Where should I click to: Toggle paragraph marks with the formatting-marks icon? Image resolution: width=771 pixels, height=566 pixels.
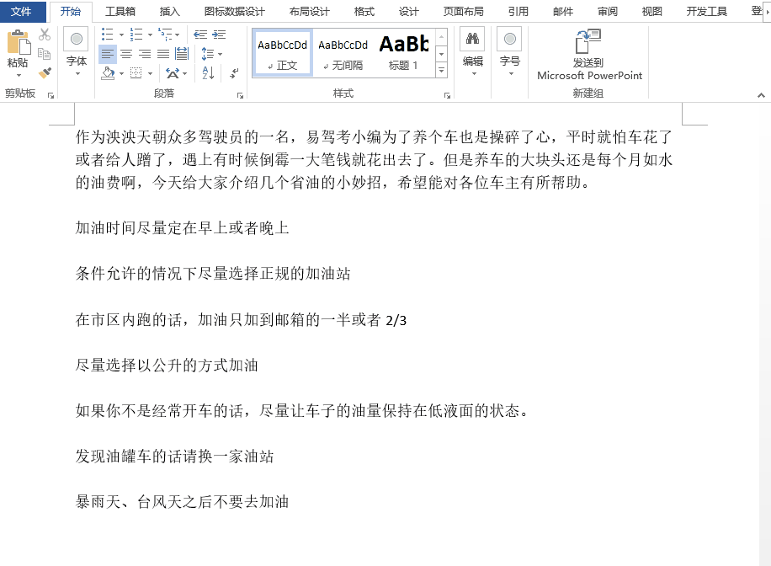coord(234,74)
